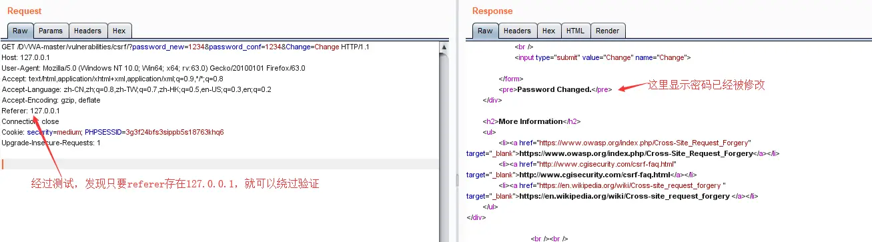Click the Connection: close header line
872x242 pixels.
coord(31,121)
